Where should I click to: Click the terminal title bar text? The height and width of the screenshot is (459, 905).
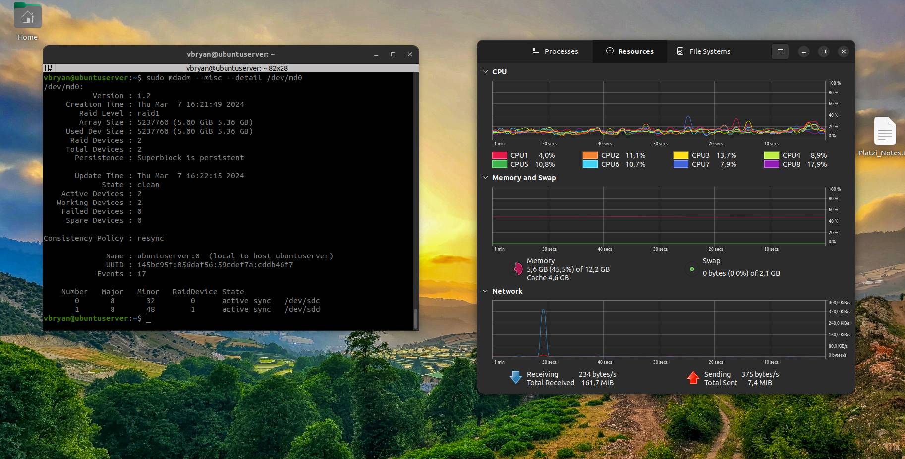[x=230, y=54]
